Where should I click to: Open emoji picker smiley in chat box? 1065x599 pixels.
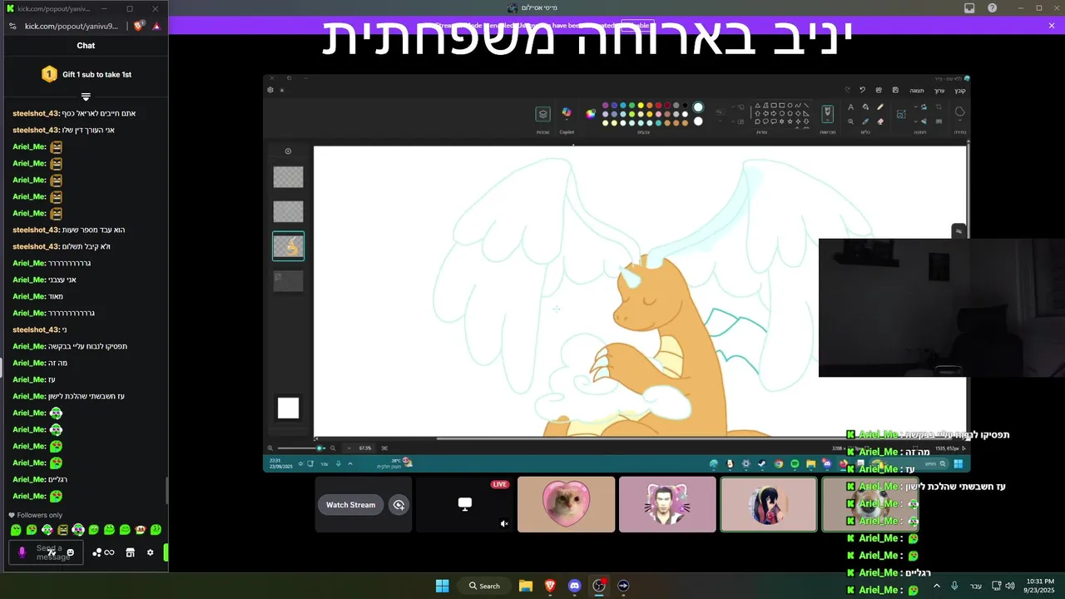[x=71, y=552]
